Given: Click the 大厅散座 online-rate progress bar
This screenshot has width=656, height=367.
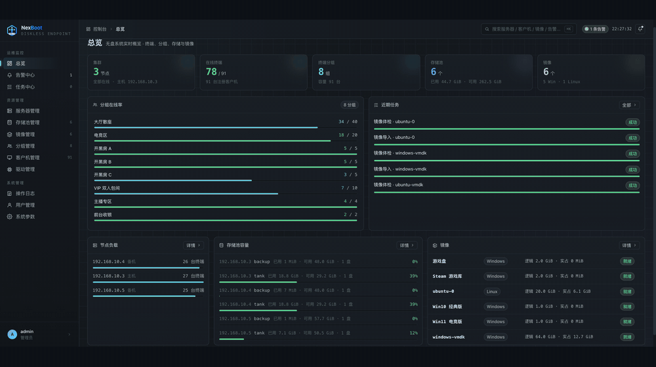Looking at the screenshot, I should click(226, 128).
